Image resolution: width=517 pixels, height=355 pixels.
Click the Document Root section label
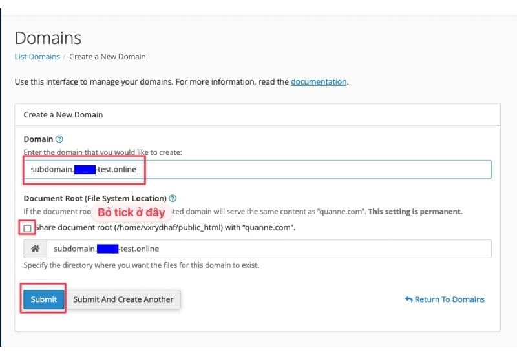(x=95, y=198)
